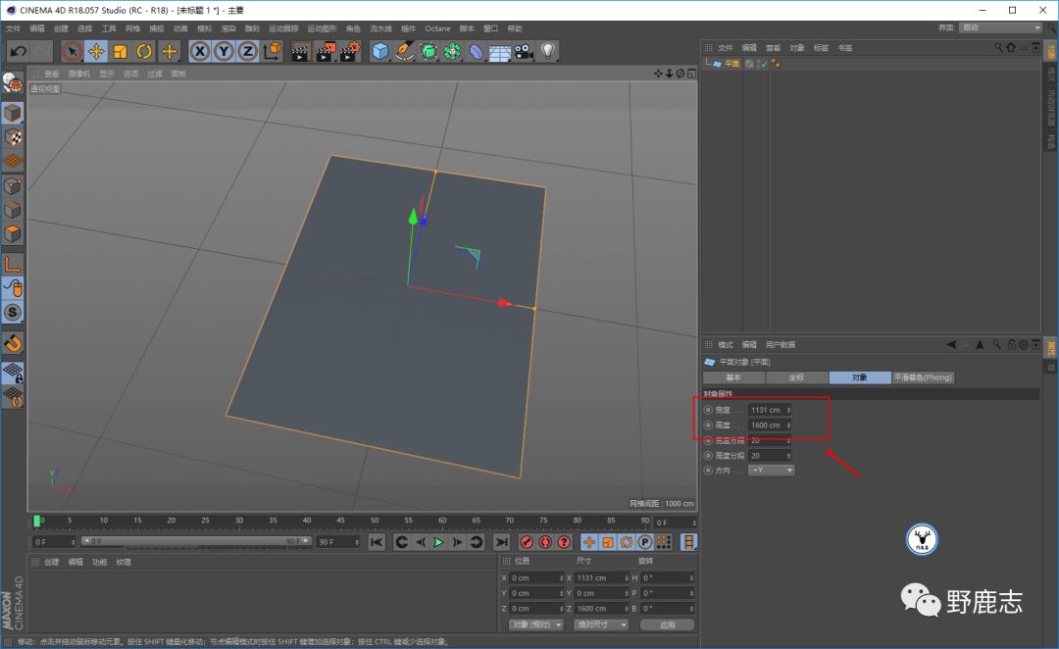Image resolution: width=1059 pixels, height=649 pixels.
Task: Click the 应用 apply button
Action: point(667,624)
